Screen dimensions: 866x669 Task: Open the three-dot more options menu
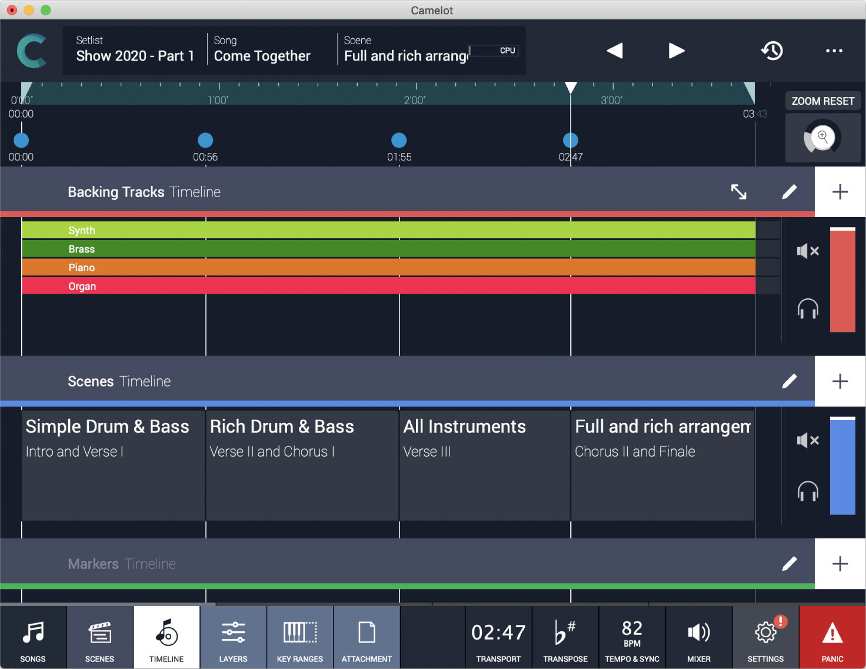tap(834, 51)
